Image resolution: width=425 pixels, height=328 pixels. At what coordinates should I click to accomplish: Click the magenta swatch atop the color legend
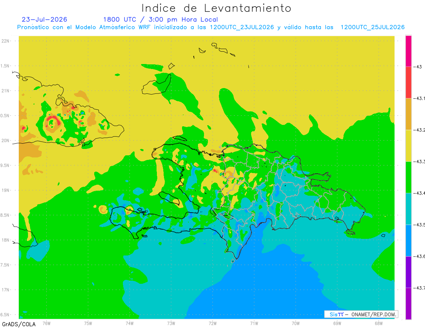pyautogui.click(x=408, y=51)
